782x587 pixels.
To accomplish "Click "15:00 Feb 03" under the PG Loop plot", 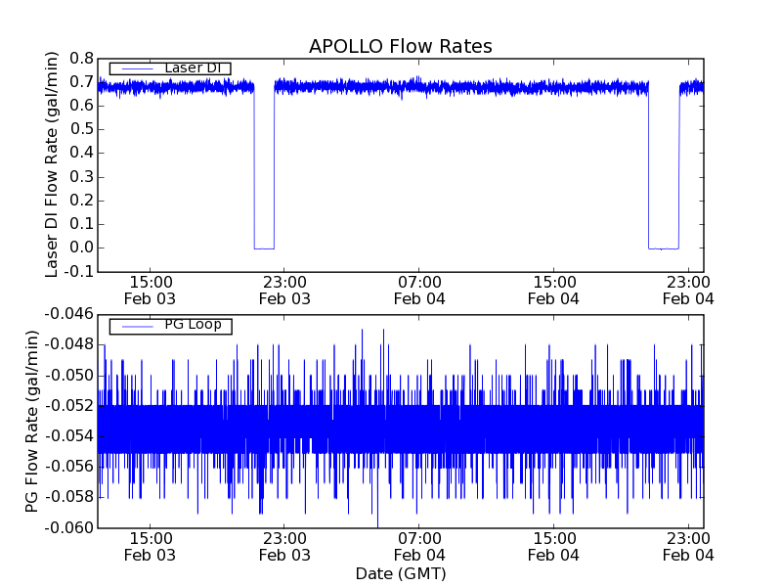I will coord(151,547).
